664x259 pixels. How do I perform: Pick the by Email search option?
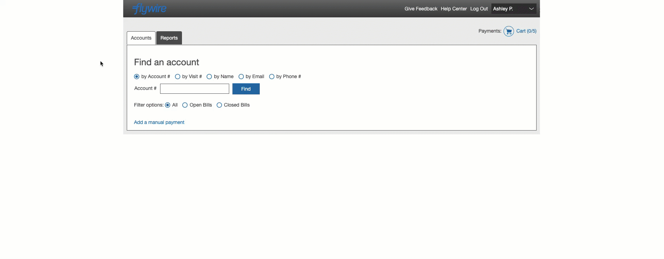(241, 77)
